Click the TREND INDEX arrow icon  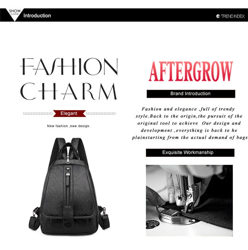[218, 16]
